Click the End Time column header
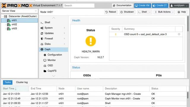Image resolution: width=190 pixels, height=107 pixels. (43, 89)
